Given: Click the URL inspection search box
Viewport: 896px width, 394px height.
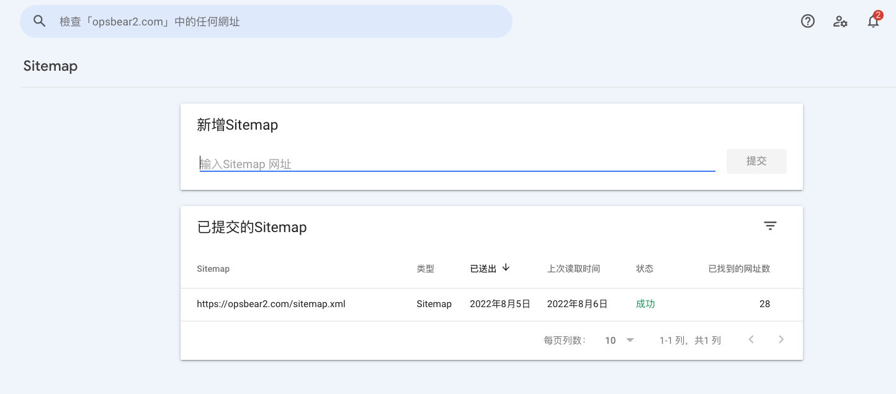Looking at the screenshot, I should [266, 21].
